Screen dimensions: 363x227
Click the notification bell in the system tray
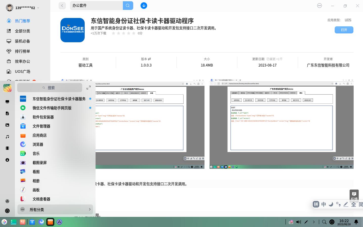point(356,222)
